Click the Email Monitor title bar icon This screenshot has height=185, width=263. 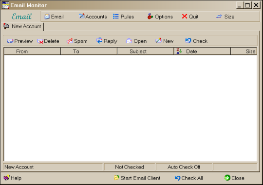(5, 5)
